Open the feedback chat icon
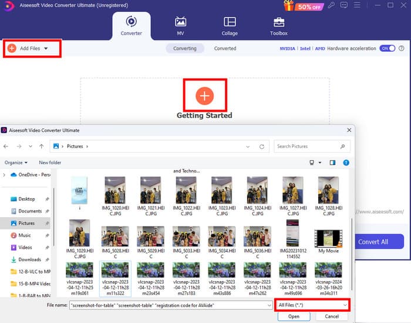Viewport: 411px width, 323px height. [x=344, y=5]
